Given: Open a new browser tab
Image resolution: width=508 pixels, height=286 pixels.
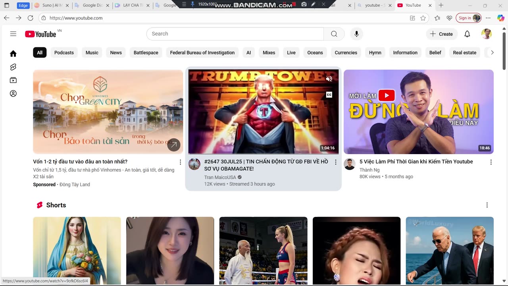Looking at the screenshot, I should click(441, 5).
